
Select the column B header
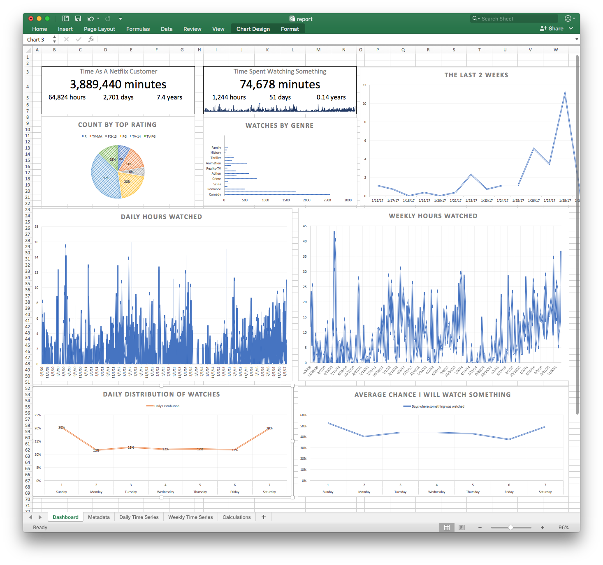pyautogui.click(x=54, y=50)
